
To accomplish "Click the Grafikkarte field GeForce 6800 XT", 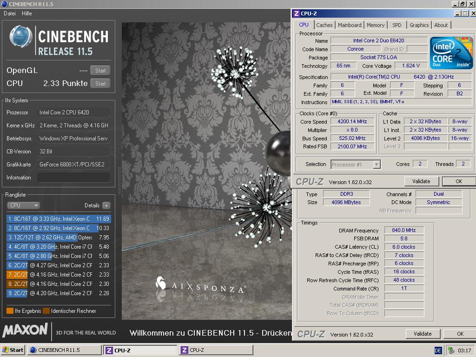I will 73,165.
